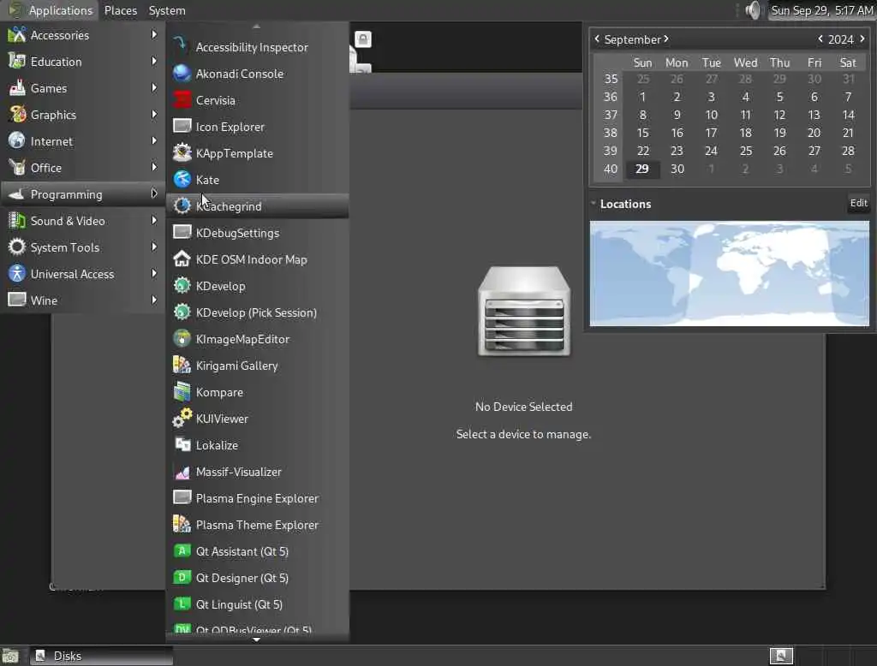Open Sound & Video category

83,221
